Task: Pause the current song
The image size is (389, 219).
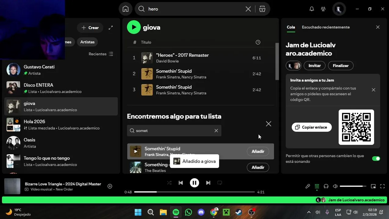Action: point(194,183)
